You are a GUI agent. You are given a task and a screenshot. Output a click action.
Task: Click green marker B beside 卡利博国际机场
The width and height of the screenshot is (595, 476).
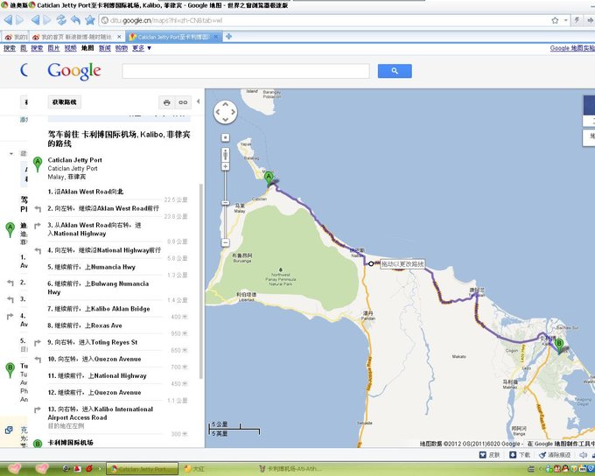(x=37, y=444)
